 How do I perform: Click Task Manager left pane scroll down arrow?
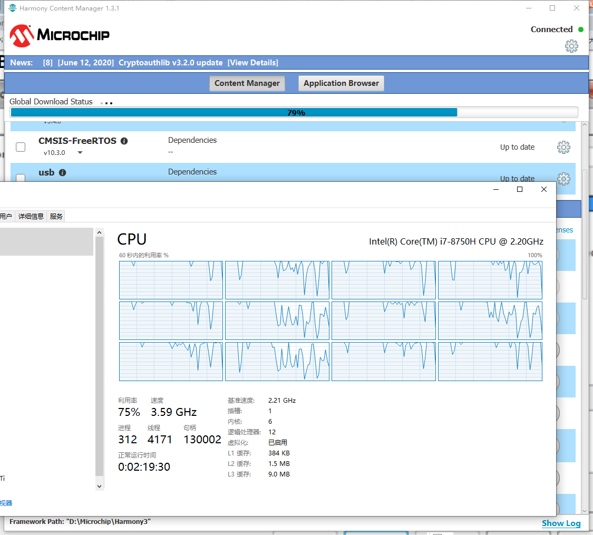[x=100, y=487]
